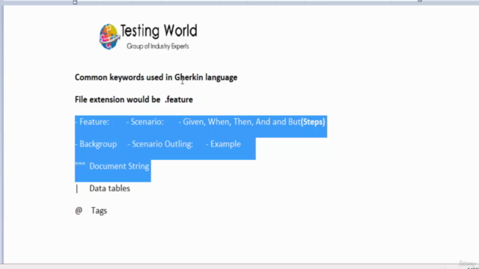Click the '- Feature:' keyword text

point(92,122)
